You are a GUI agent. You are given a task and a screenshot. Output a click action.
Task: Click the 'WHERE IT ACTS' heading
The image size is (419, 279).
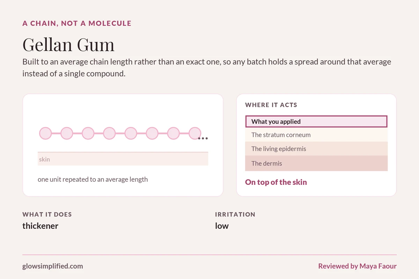[271, 105]
